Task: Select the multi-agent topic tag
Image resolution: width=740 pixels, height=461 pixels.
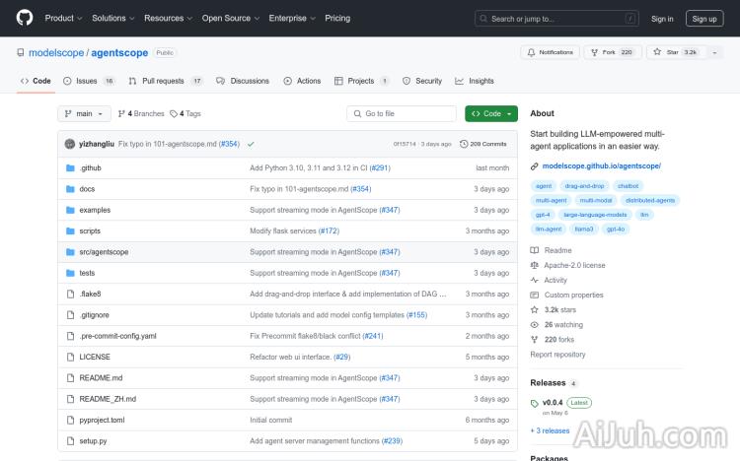Action: tap(551, 200)
